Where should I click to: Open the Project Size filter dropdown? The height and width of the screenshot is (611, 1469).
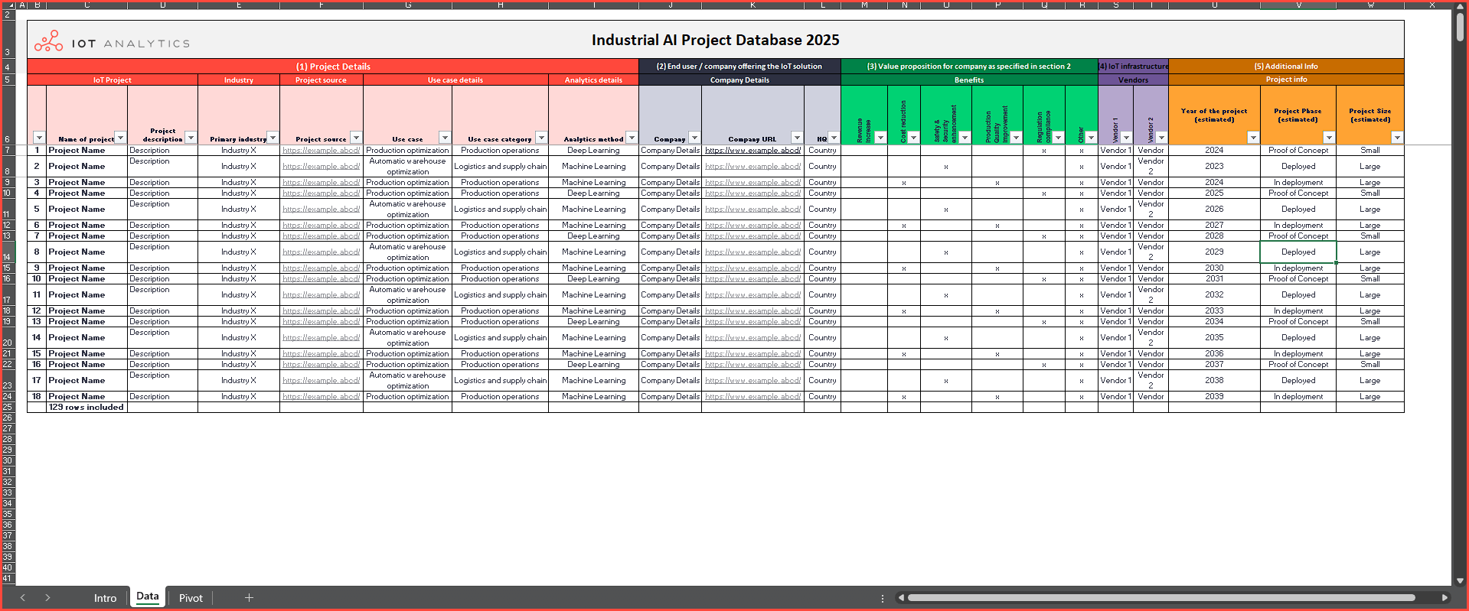1397,138
